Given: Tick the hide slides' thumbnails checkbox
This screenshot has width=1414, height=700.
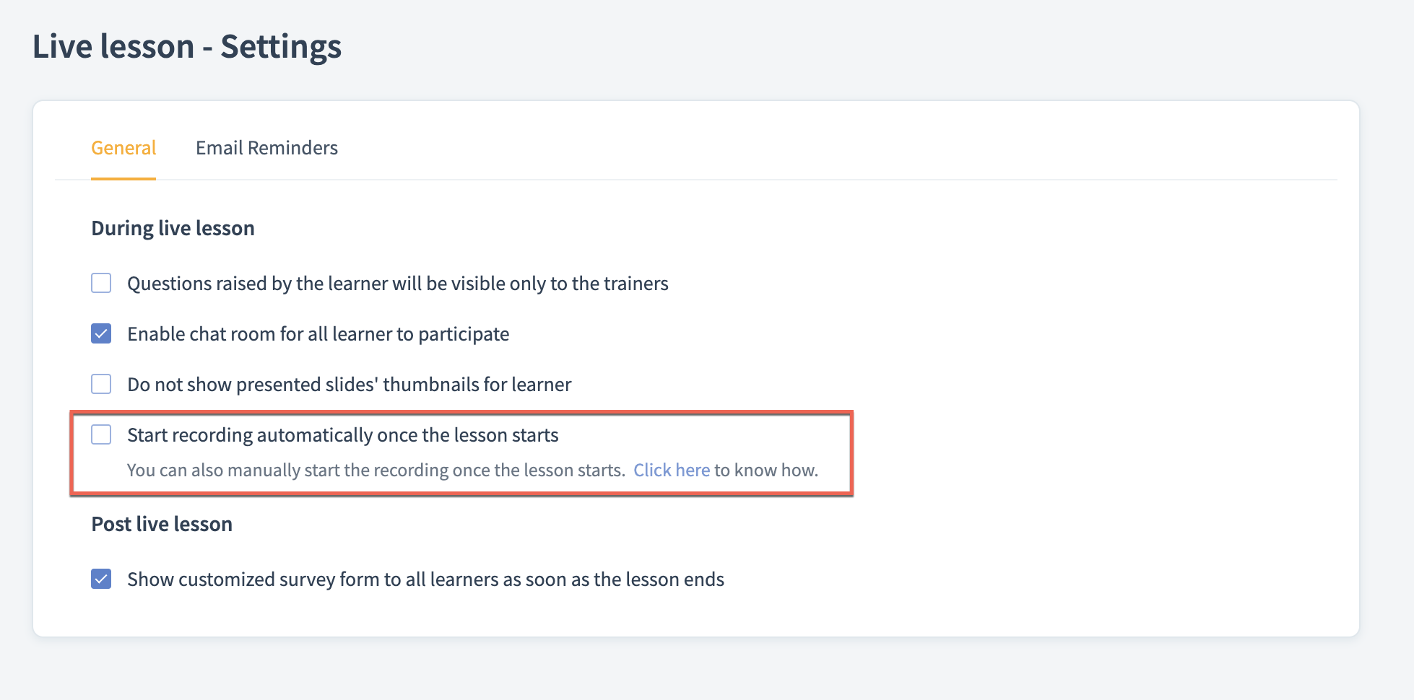Looking at the screenshot, I should (101, 384).
